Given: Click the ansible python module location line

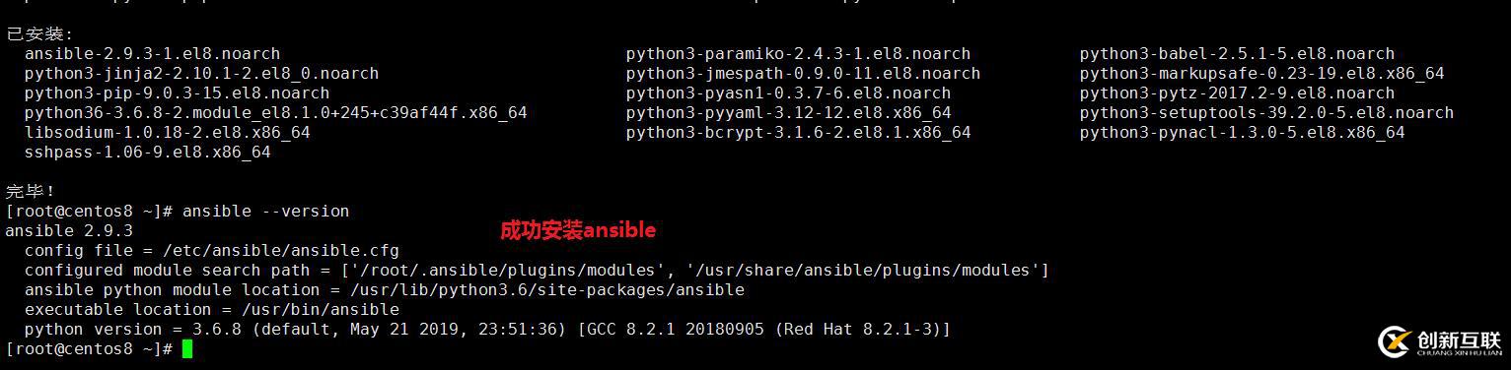Looking at the screenshot, I should (x=385, y=290).
